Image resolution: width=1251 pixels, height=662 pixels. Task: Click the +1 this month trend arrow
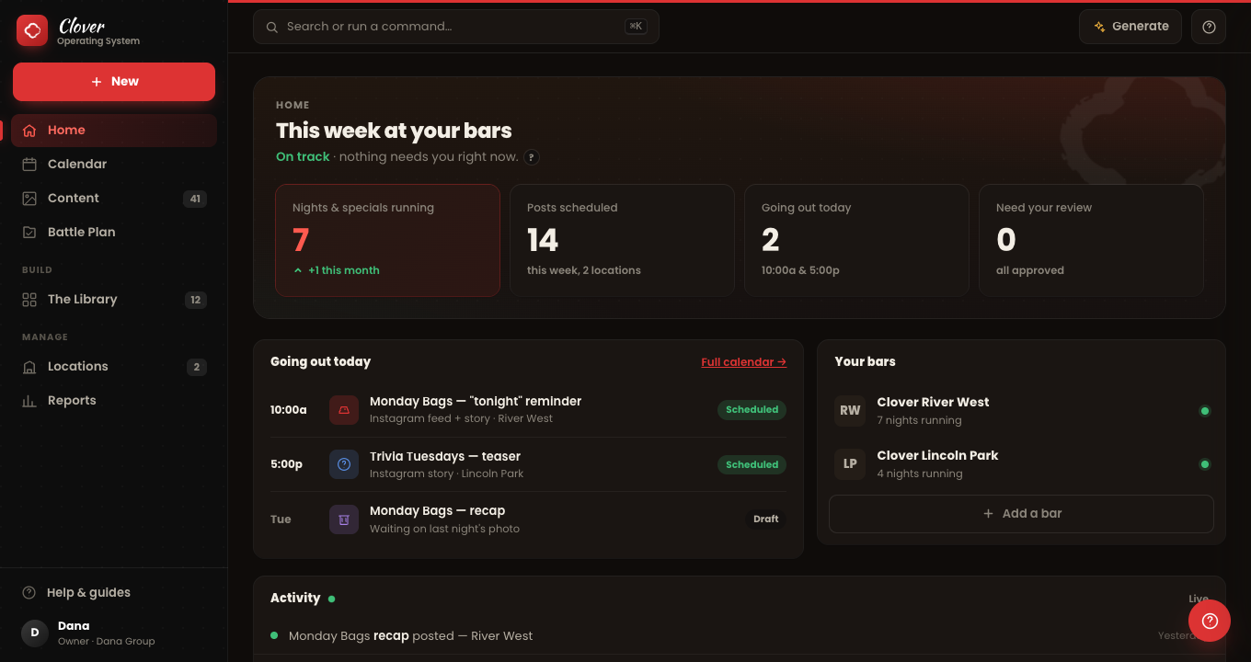pos(298,271)
